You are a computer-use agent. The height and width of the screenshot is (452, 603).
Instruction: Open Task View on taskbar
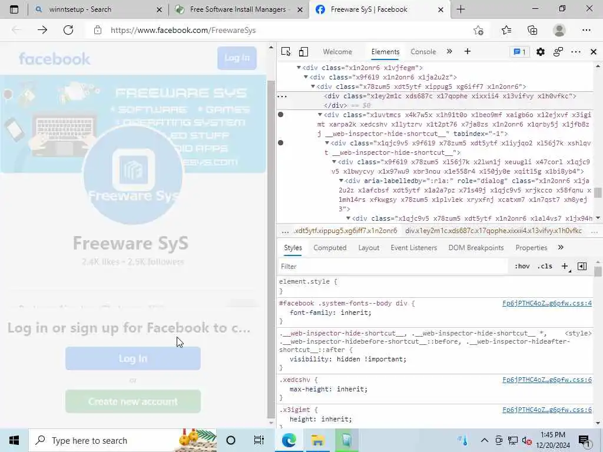coord(259,440)
